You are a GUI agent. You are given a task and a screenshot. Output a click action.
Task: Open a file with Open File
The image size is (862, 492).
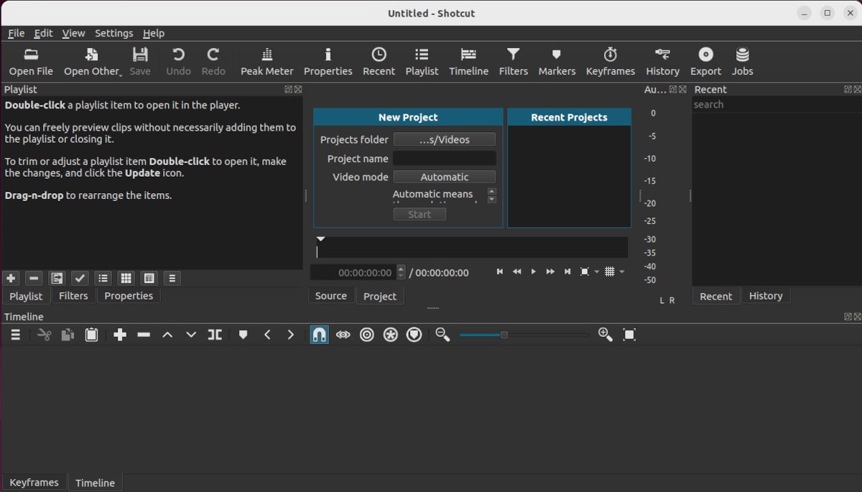pyautogui.click(x=31, y=60)
